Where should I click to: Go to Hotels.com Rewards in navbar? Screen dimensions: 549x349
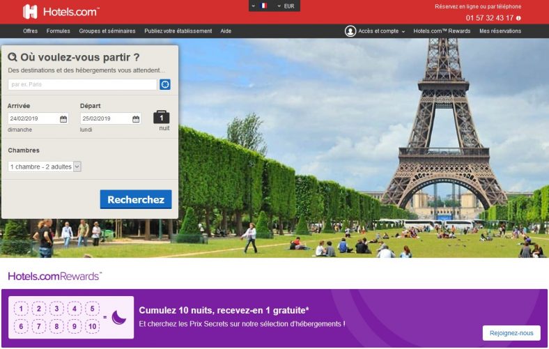[442, 31]
